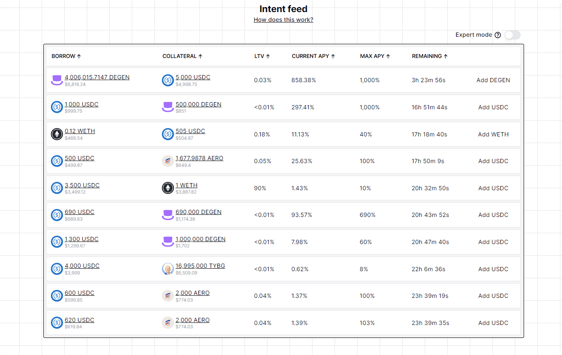Click Add USDC in the 620 USDC row
The width and height of the screenshot is (562, 355).
[493, 323]
